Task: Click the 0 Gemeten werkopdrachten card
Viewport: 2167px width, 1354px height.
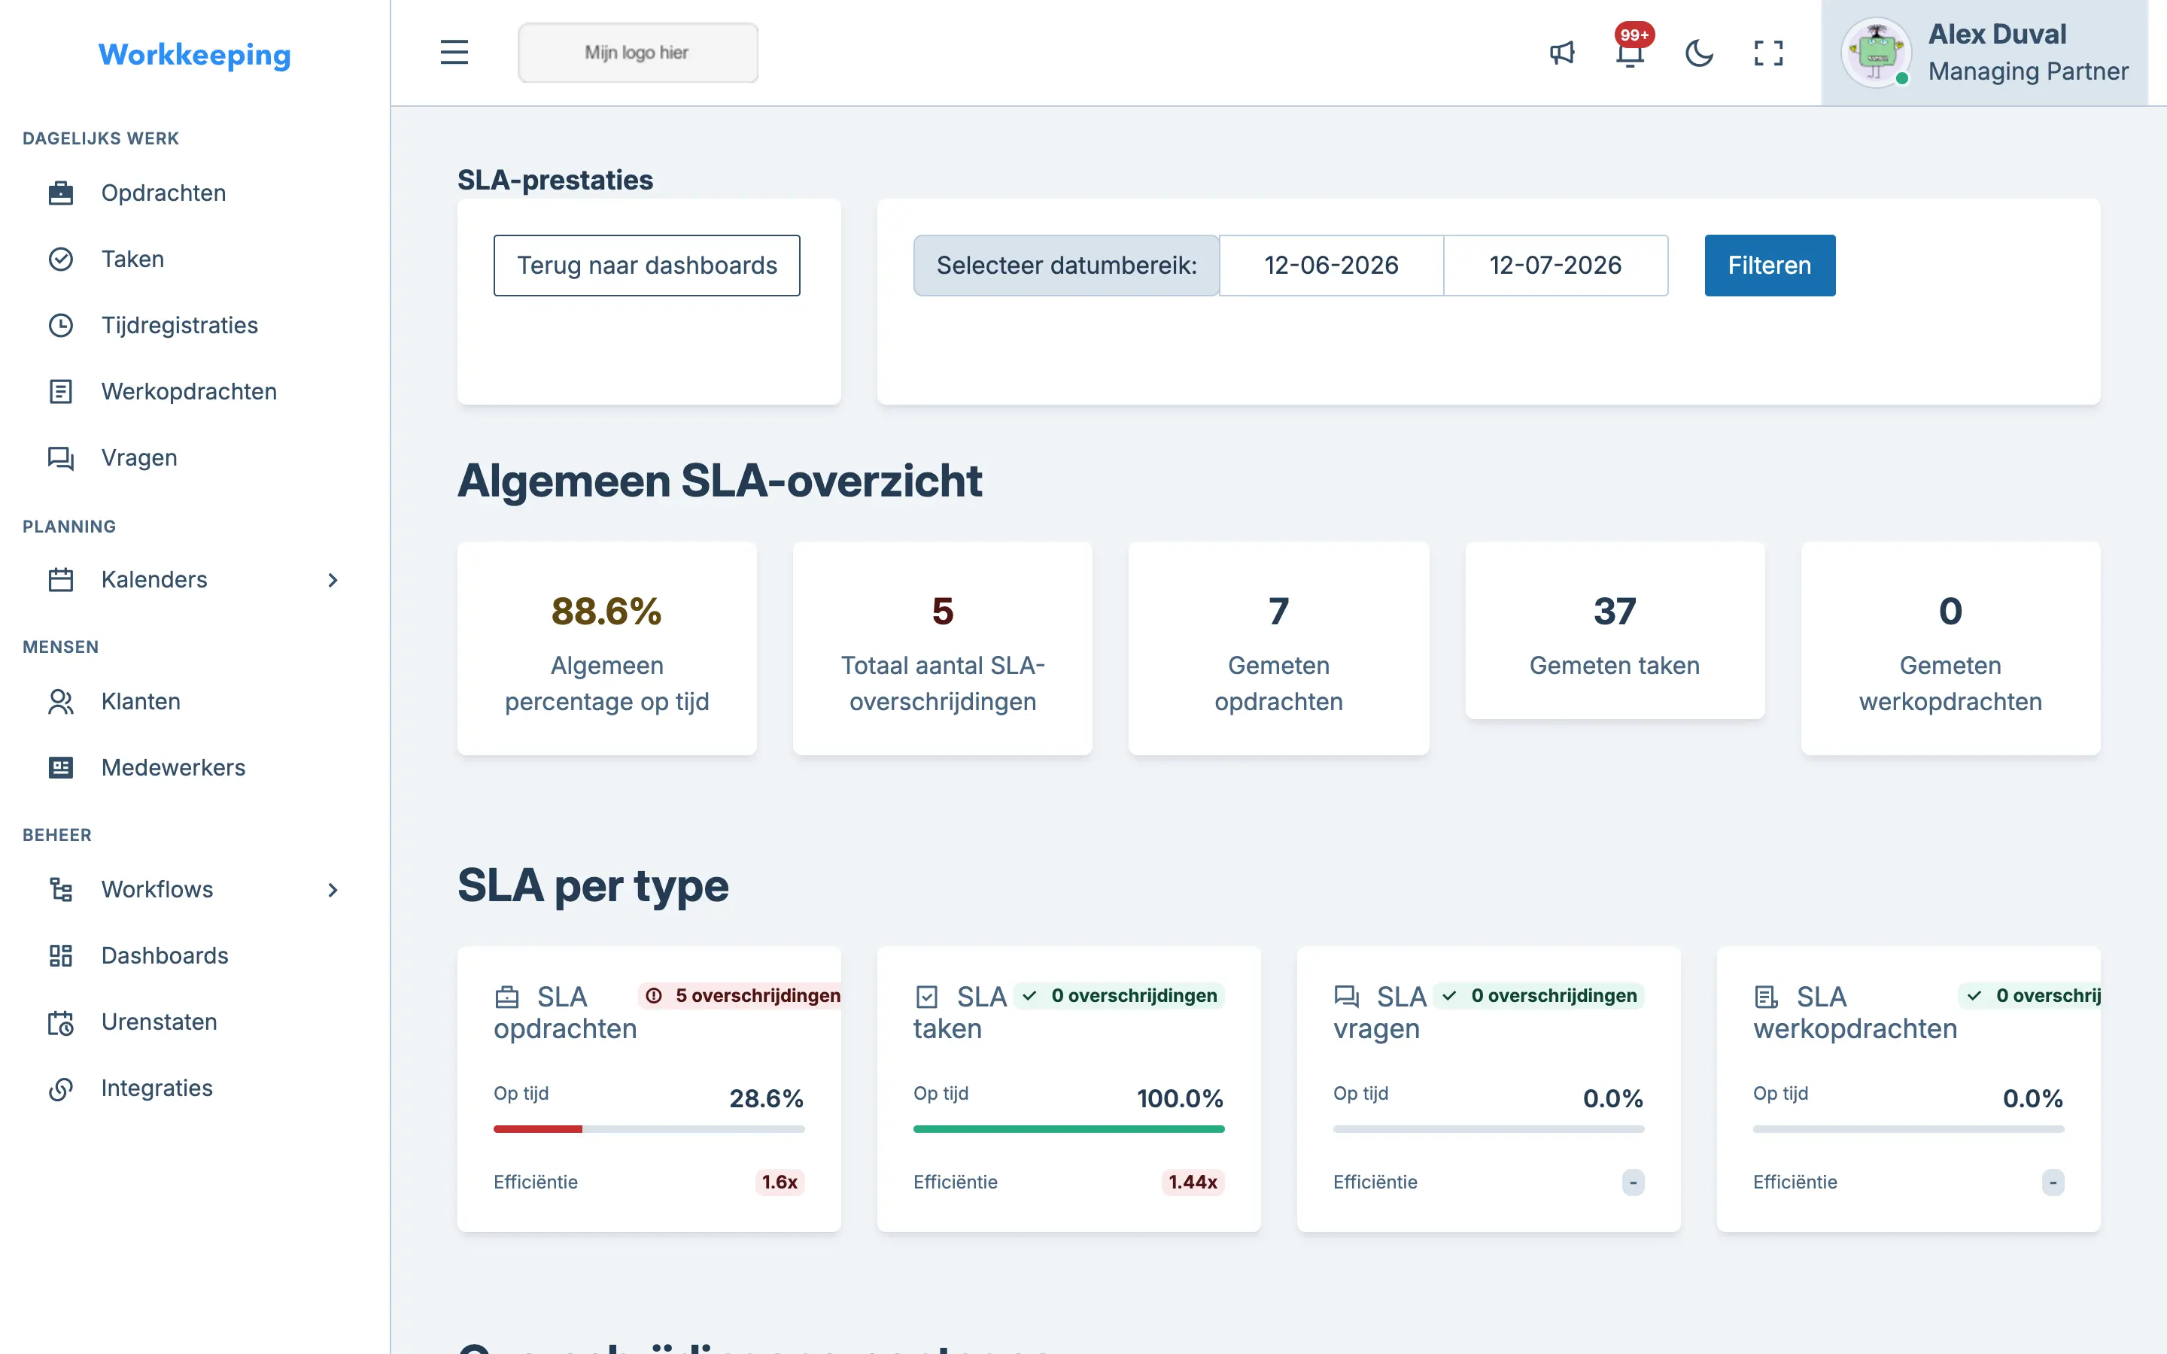Action: pos(1950,648)
